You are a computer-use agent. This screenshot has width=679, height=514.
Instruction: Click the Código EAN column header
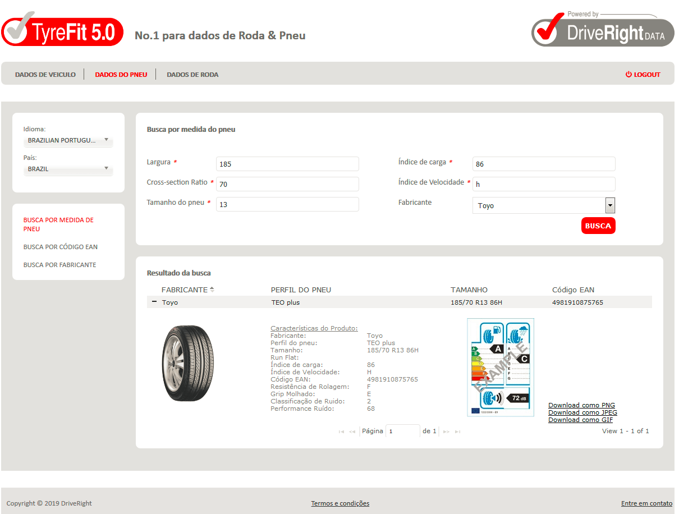pos(573,290)
